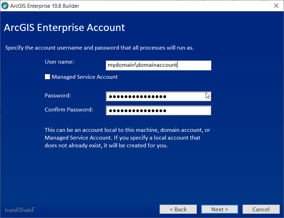Place cursor in the Password field

[x=158, y=96]
